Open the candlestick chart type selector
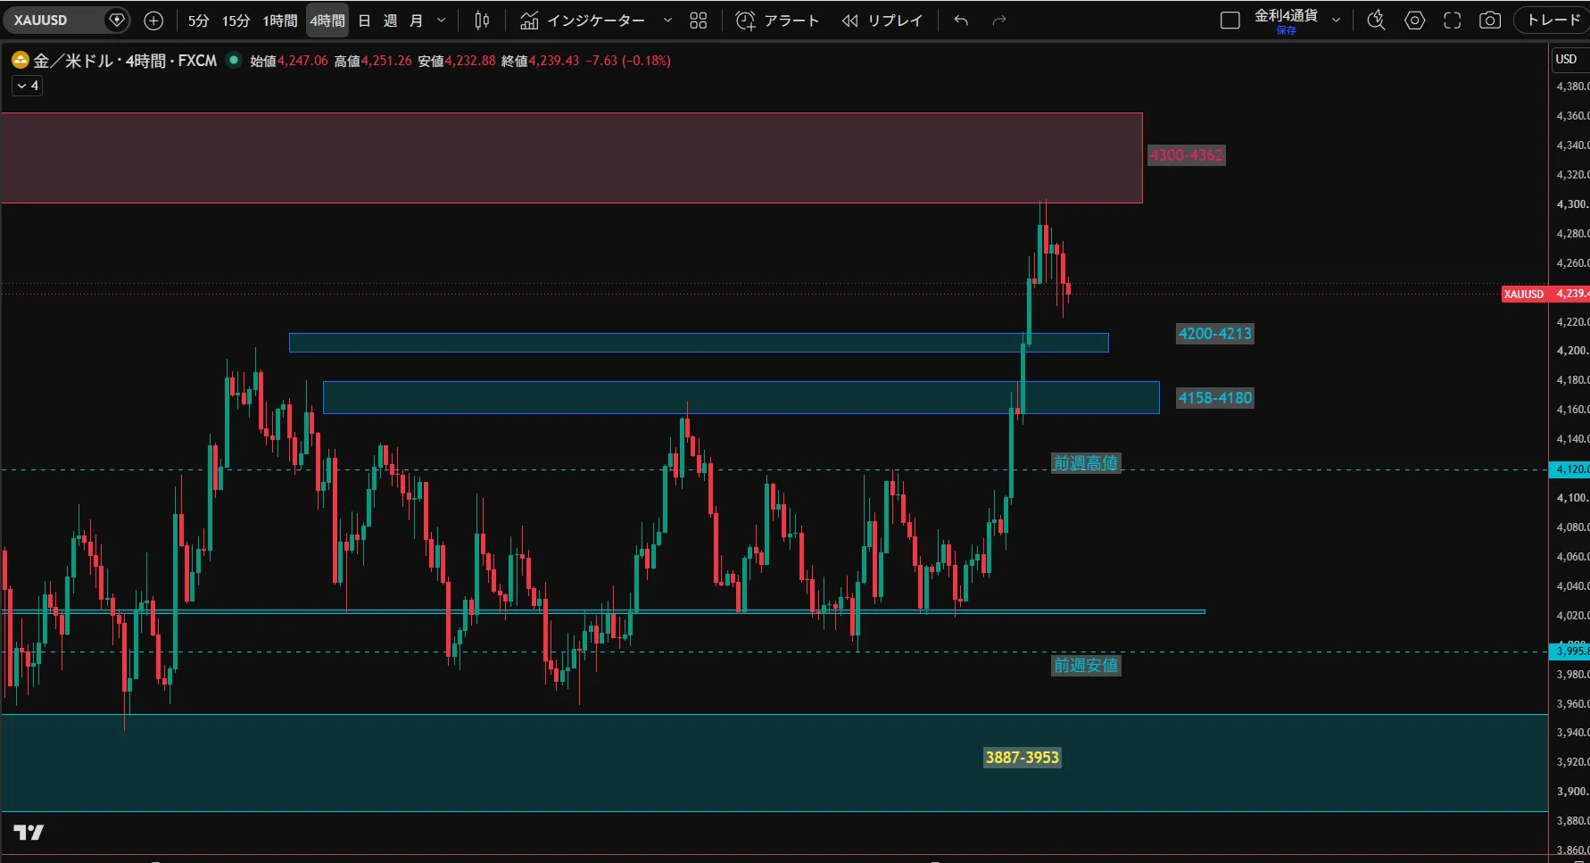The height and width of the screenshot is (863, 1590). click(482, 21)
